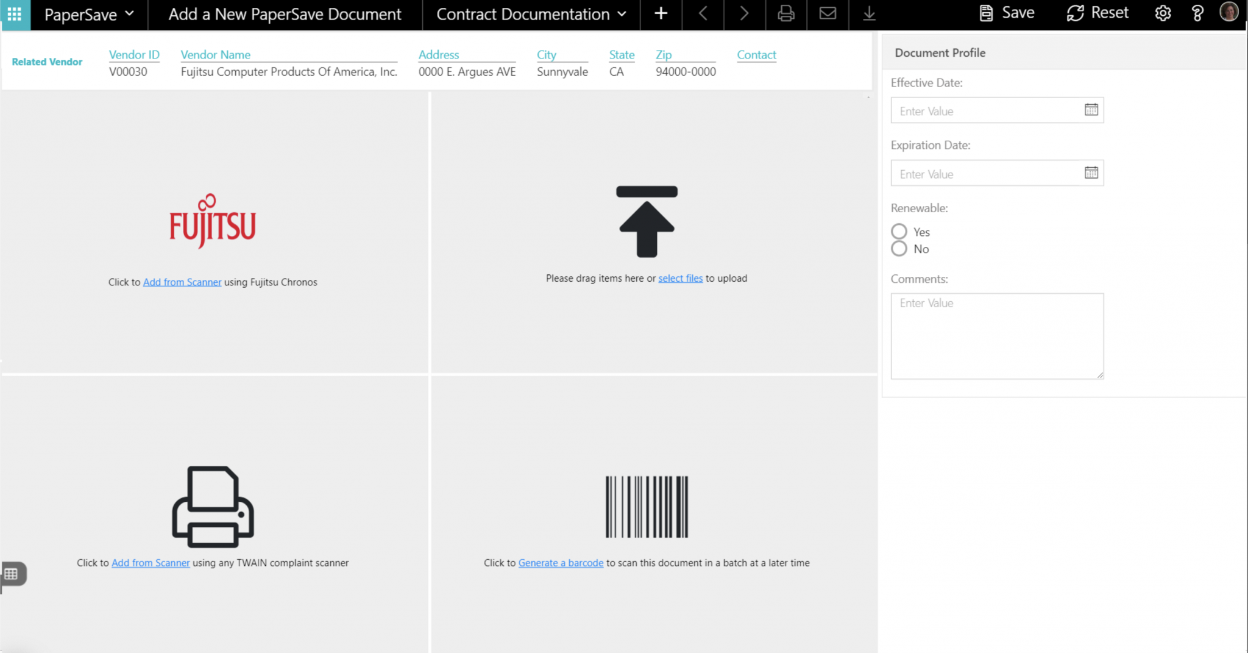Image resolution: width=1248 pixels, height=653 pixels.
Task: Click the next record arrow button
Action: 744,13
